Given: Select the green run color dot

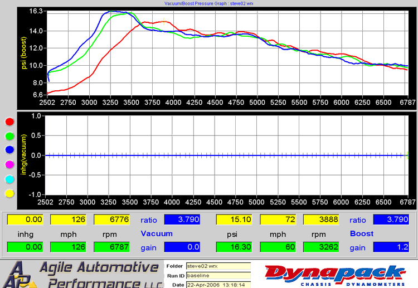Looking at the screenshot, I should pyautogui.click(x=9, y=136).
